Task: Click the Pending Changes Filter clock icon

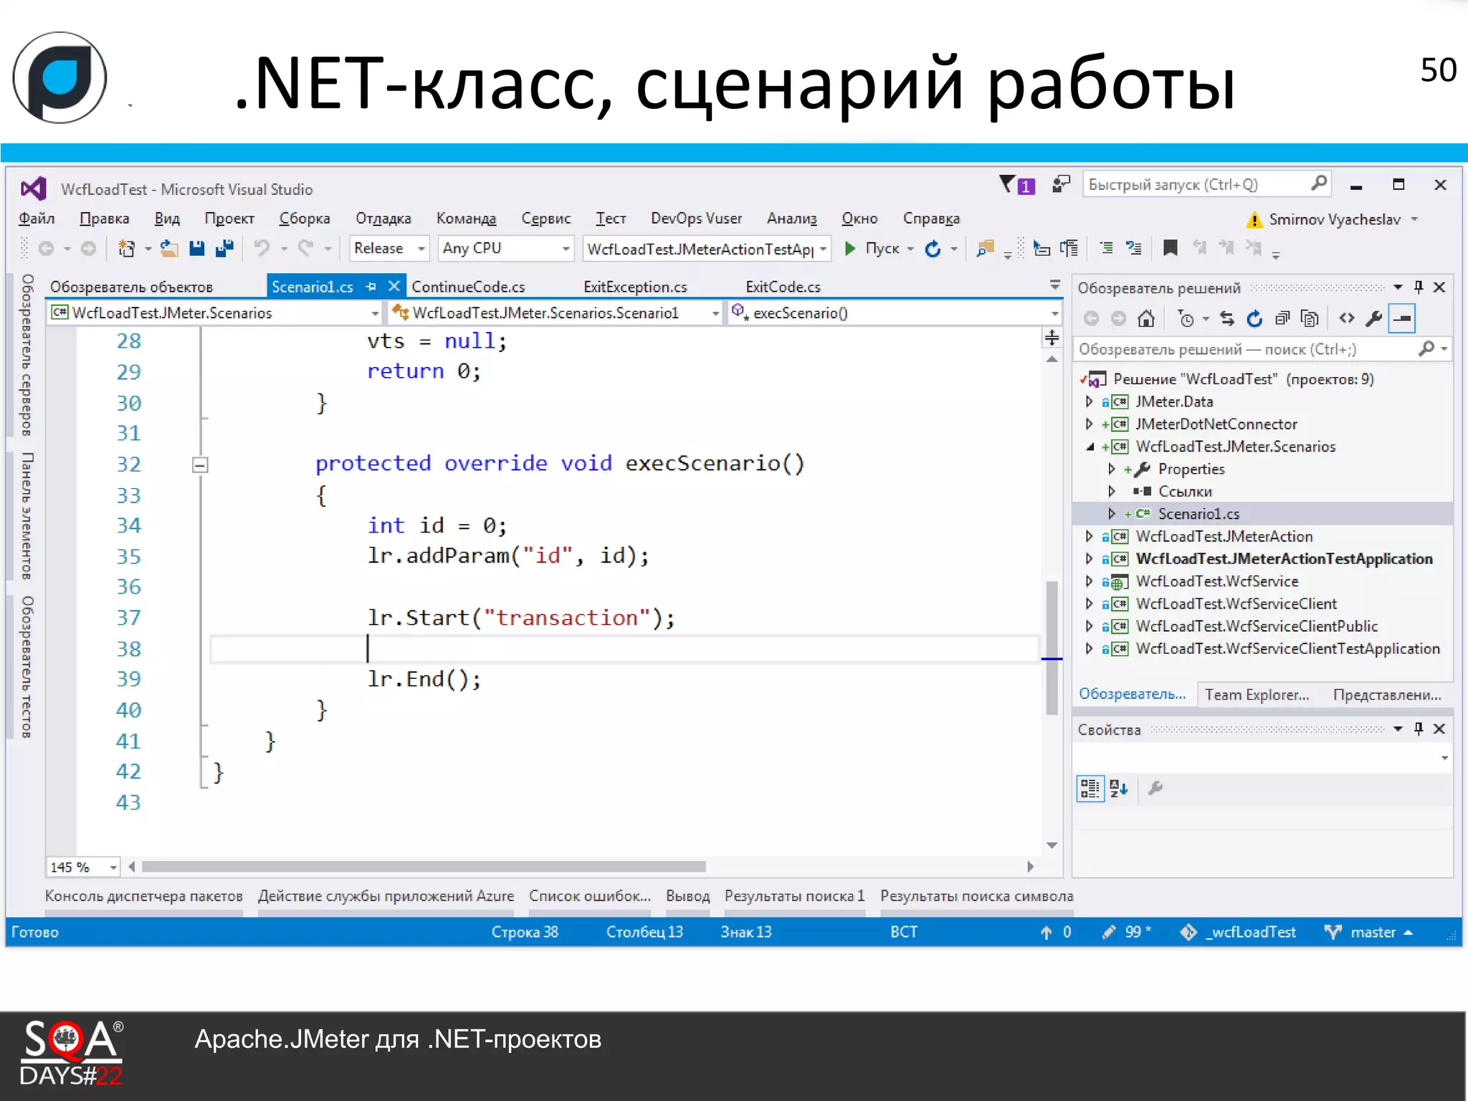Action: pyautogui.click(x=1186, y=318)
